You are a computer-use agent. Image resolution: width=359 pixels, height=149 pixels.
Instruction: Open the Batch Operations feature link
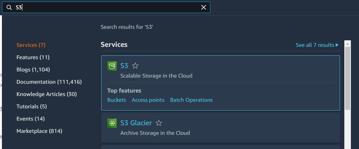click(191, 100)
